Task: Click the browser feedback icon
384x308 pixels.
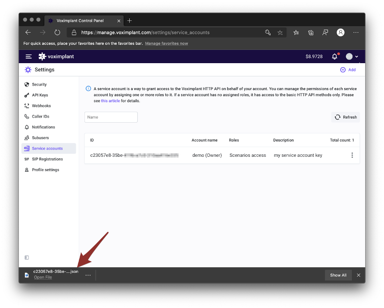Action: coord(325,33)
